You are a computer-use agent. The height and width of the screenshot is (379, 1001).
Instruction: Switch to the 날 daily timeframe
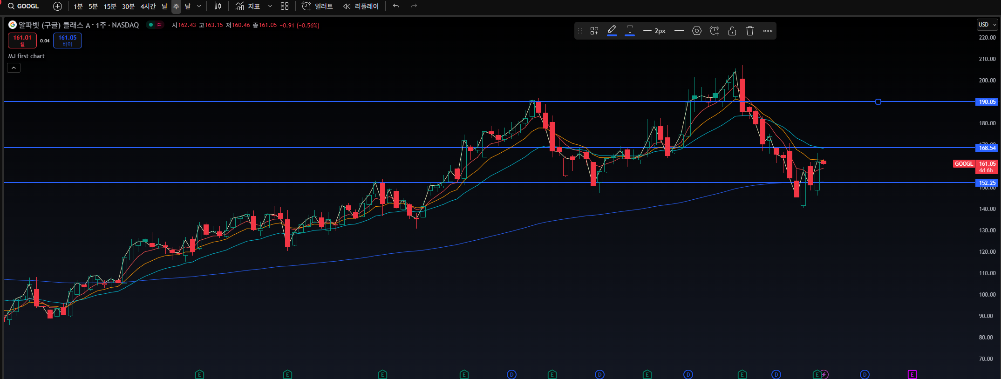coord(164,6)
